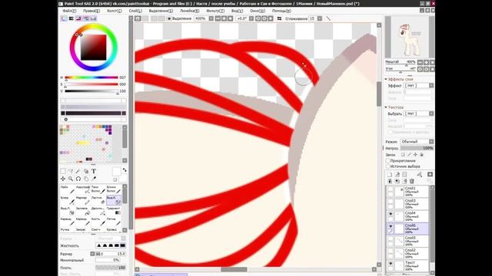This screenshot has width=492, height=276.
Task: Select the lasso selection tool
Action: click(x=71, y=171)
